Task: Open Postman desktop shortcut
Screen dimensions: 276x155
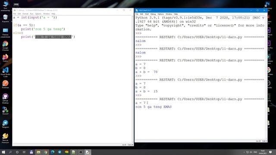Action: click(x=5, y=84)
